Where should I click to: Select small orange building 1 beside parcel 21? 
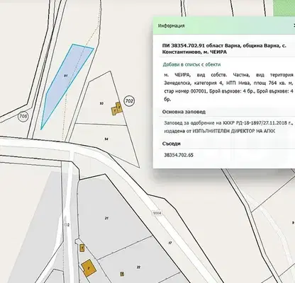(x=82, y=248)
